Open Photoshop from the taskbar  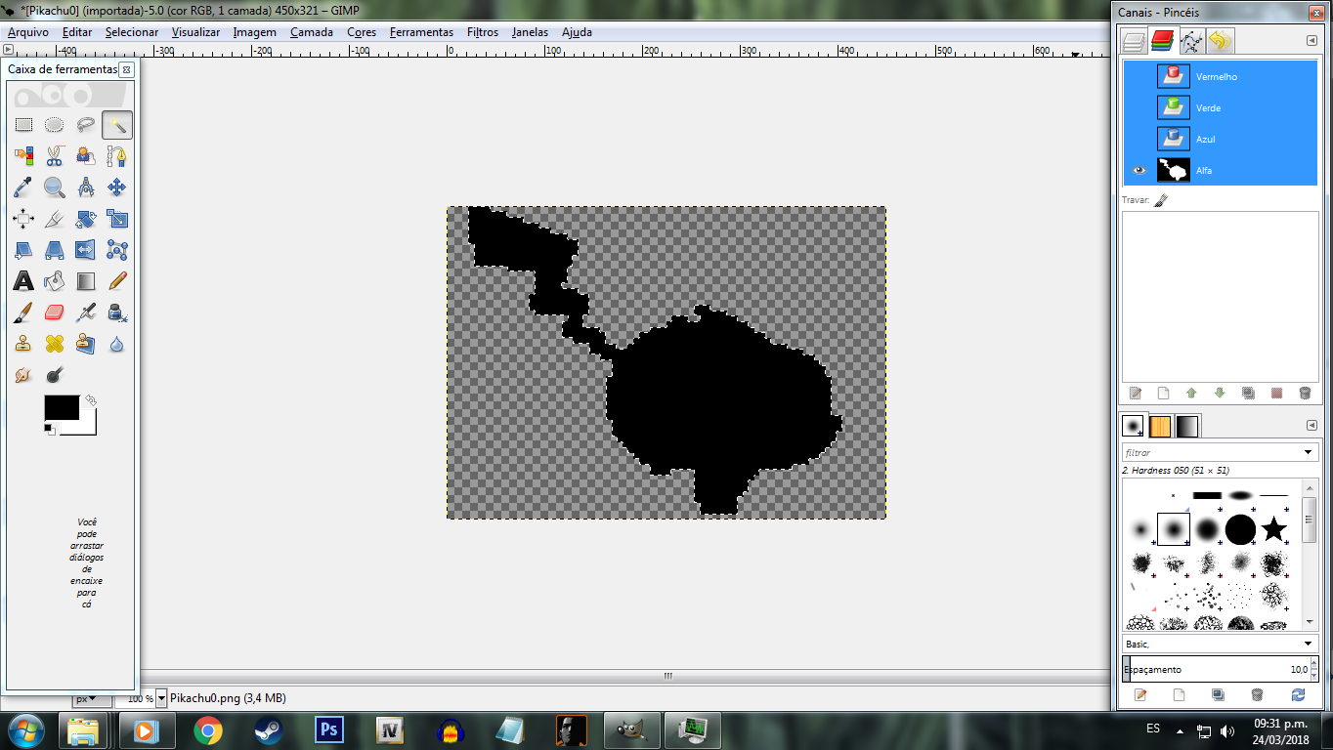pos(328,730)
